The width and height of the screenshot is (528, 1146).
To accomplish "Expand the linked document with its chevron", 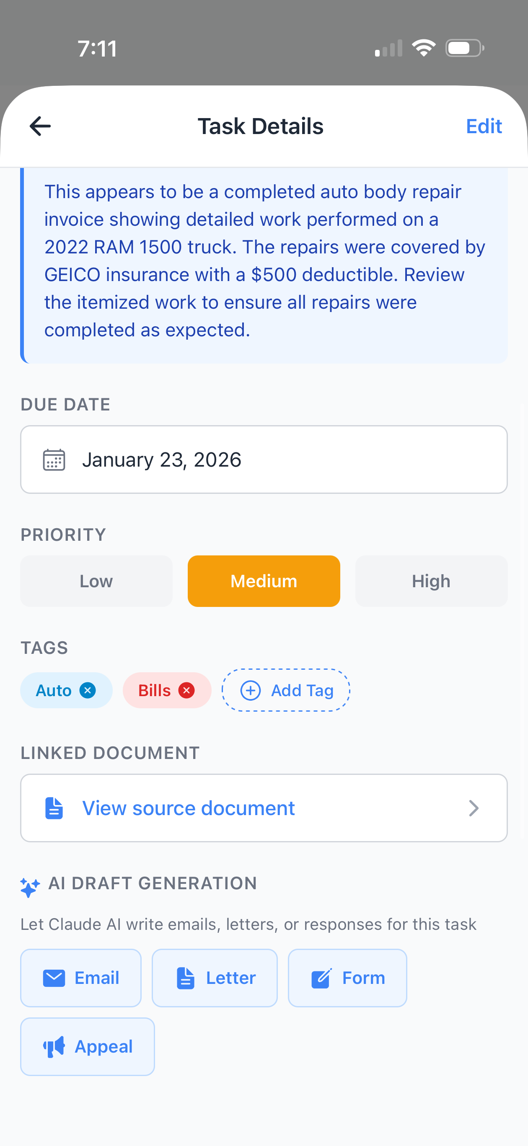I will coord(474,808).
